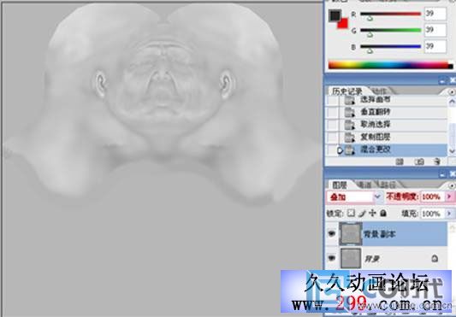
Task: Click the R value input field
Action: pos(435,14)
